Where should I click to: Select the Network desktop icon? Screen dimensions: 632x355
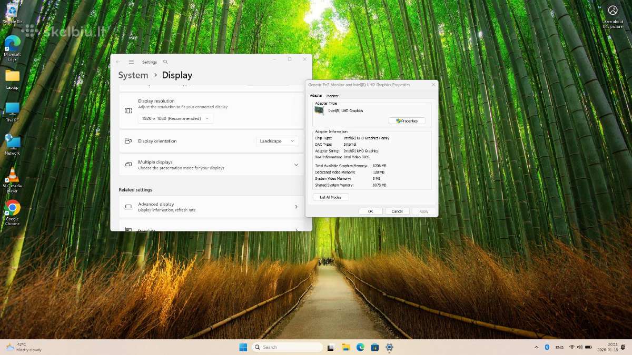pyautogui.click(x=12, y=145)
